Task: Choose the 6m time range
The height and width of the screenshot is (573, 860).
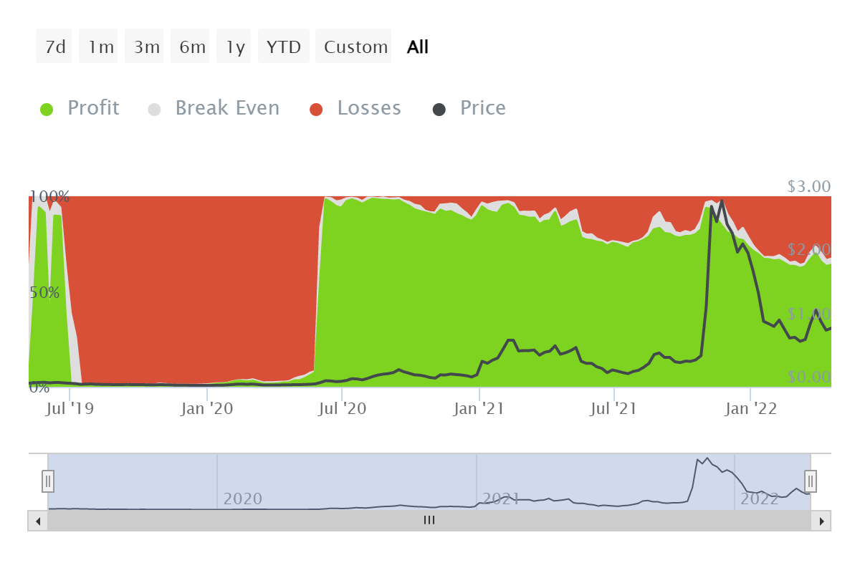Action: pos(191,47)
